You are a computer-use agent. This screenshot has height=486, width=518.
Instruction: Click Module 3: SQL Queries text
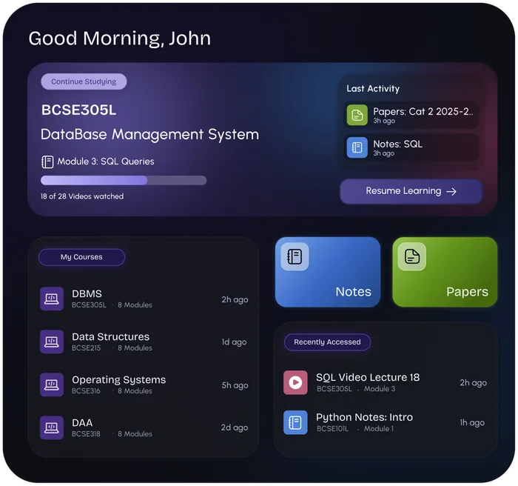[106, 162]
